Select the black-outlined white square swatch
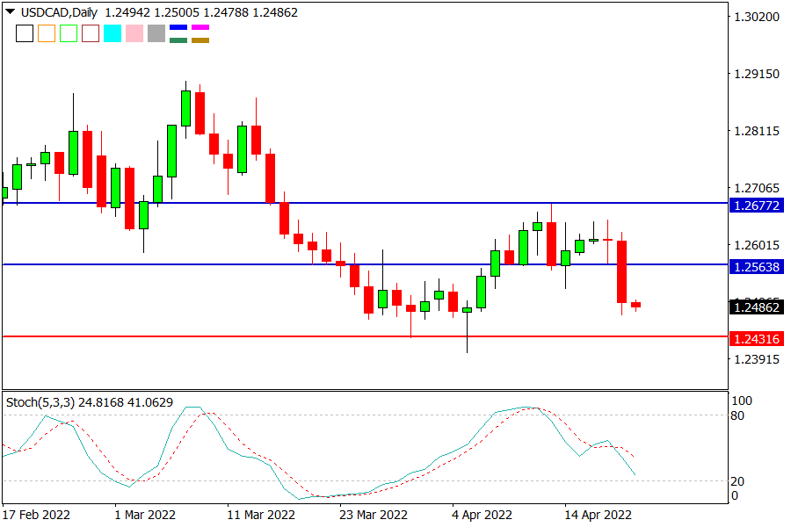 (x=25, y=33)
